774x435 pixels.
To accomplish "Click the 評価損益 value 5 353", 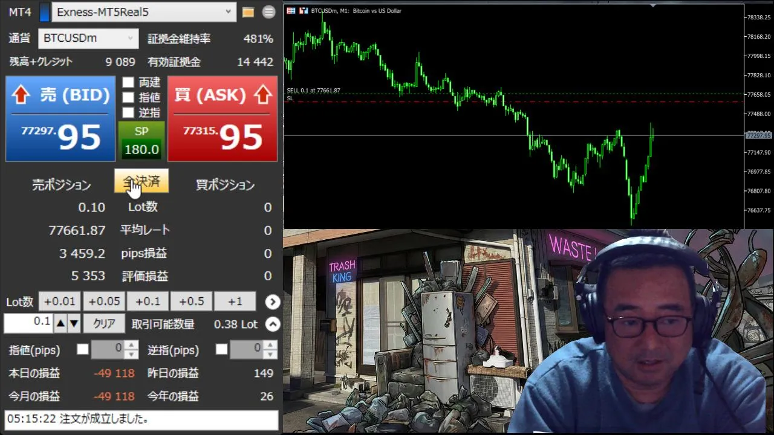I will [x=88, y=276].
